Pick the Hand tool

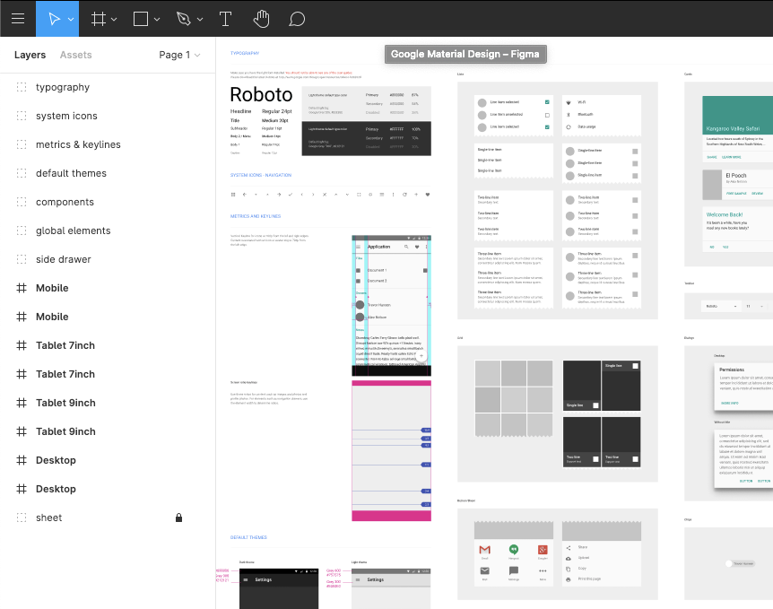(261, 18)
